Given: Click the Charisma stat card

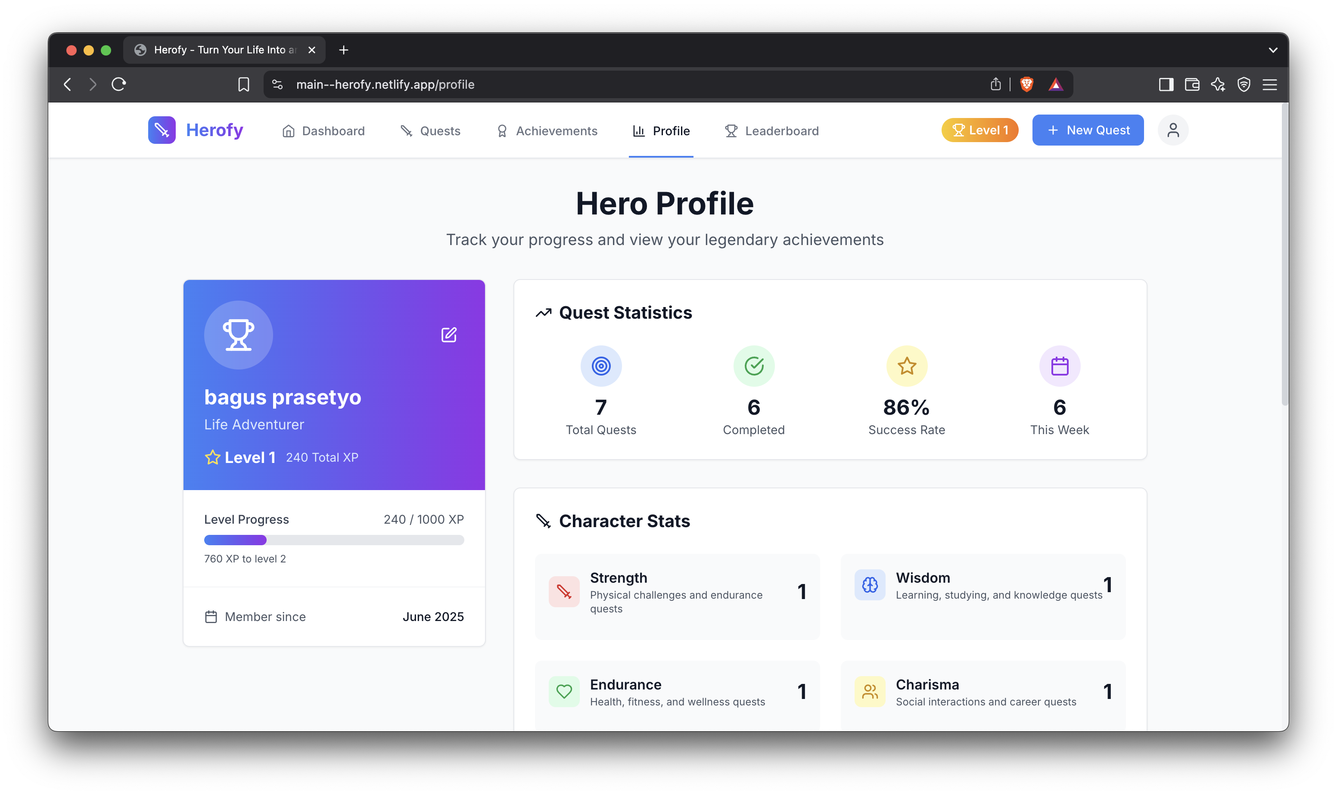Looking at the screenshot, I should coord(983,696).
